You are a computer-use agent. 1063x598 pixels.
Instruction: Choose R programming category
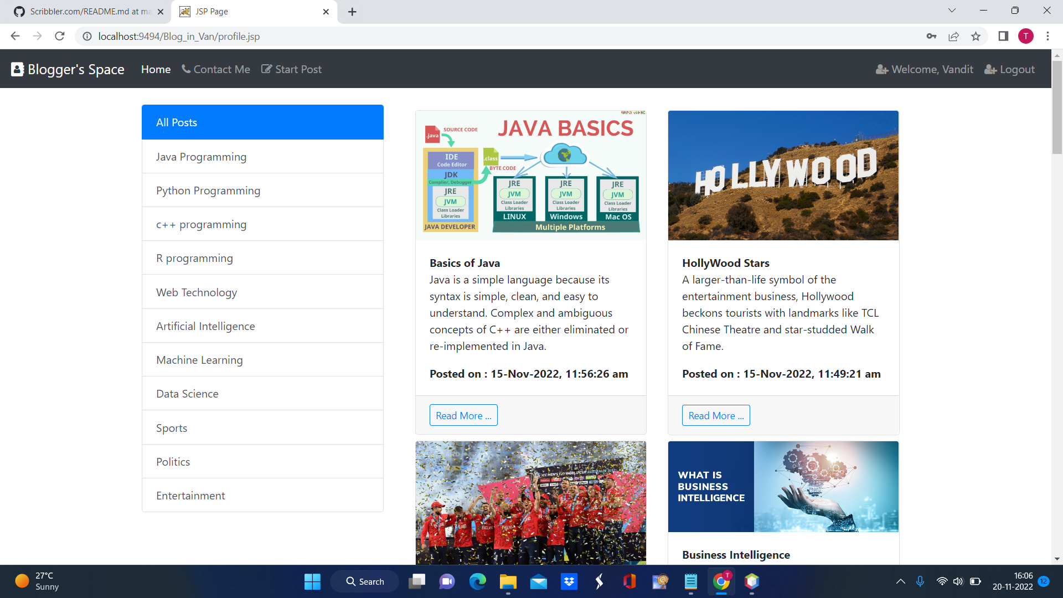[262, 258]
